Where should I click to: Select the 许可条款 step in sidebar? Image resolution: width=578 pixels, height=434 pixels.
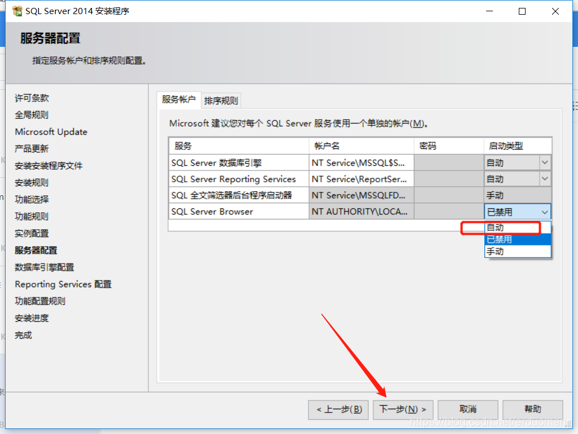(32, 98)
